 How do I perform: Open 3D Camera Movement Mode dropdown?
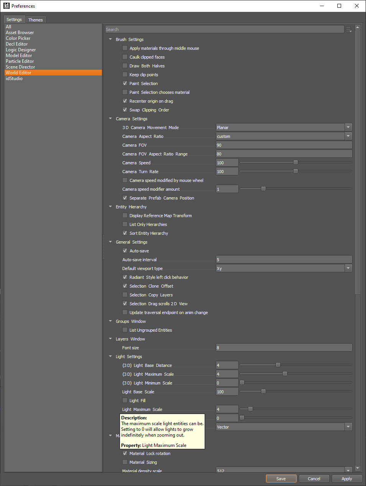coord(284,128)
